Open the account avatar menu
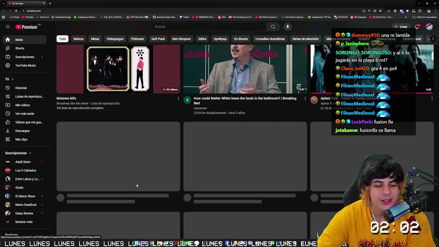Screen dimensions: 439x247 pyautogui.click(x=429, y=27)
